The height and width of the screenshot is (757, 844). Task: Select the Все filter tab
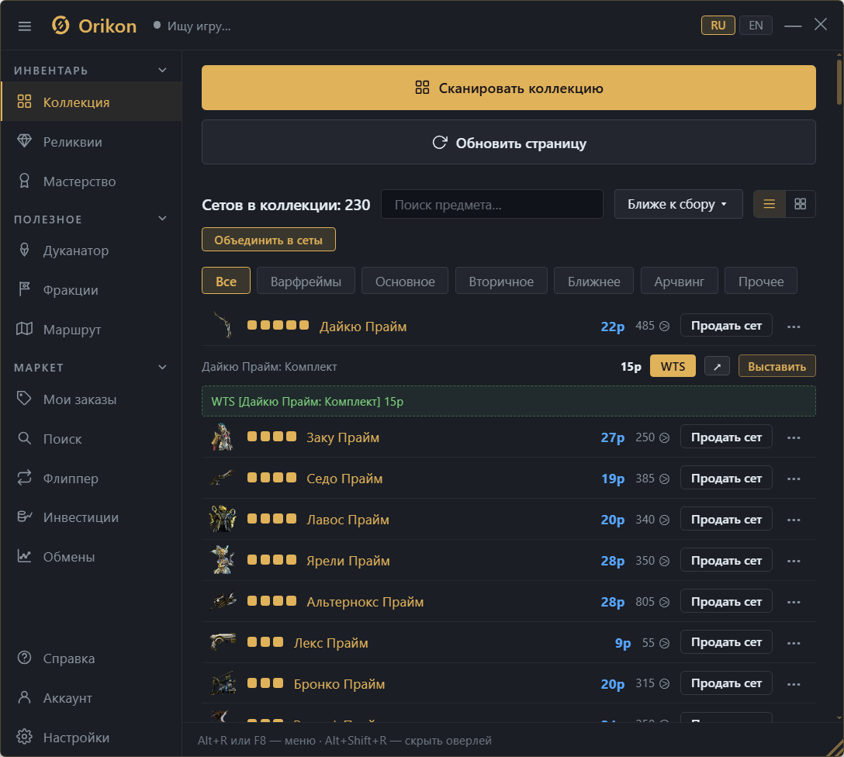coord(226,281)
